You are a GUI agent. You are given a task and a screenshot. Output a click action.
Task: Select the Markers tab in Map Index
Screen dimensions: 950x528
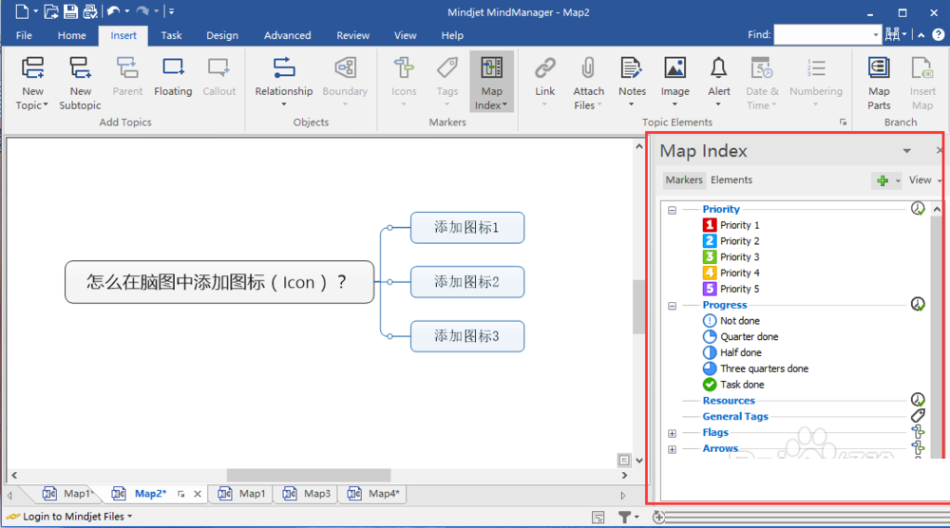[x=684, y=179]
